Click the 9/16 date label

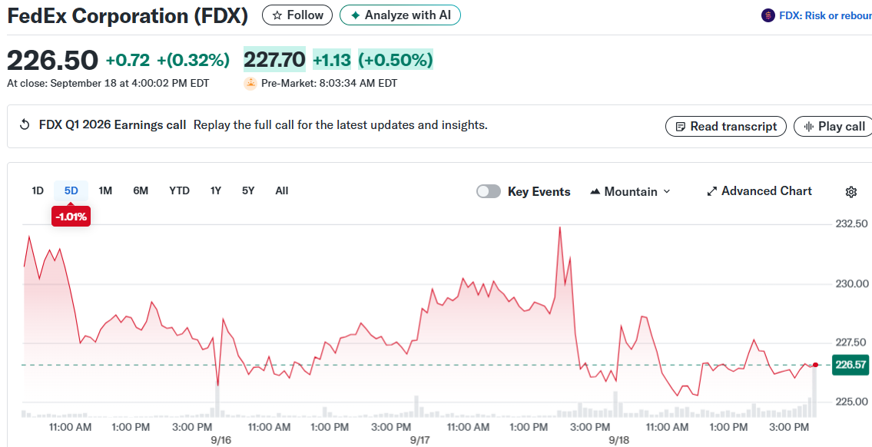click(220, 440)
